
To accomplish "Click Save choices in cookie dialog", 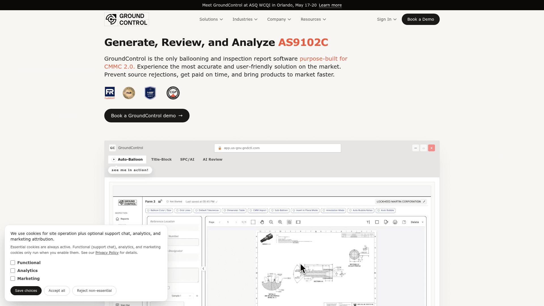I will point(26,291).
